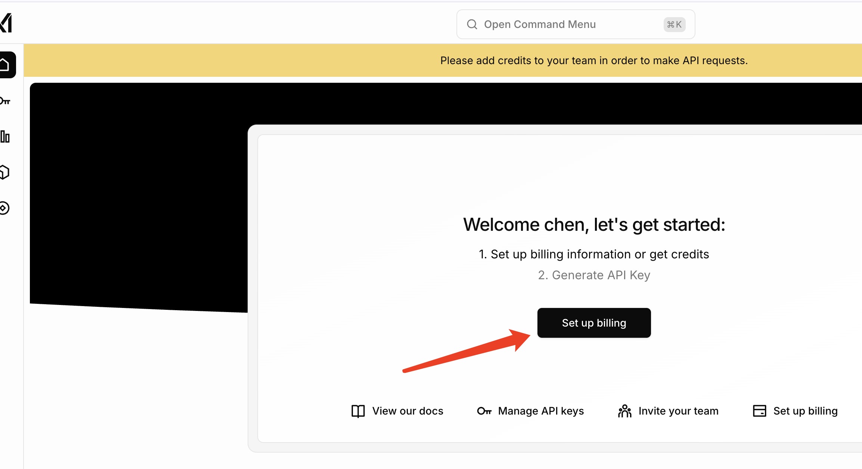862x469 pixels.
Task: Open Invite your team link
Action: point(668,411)
